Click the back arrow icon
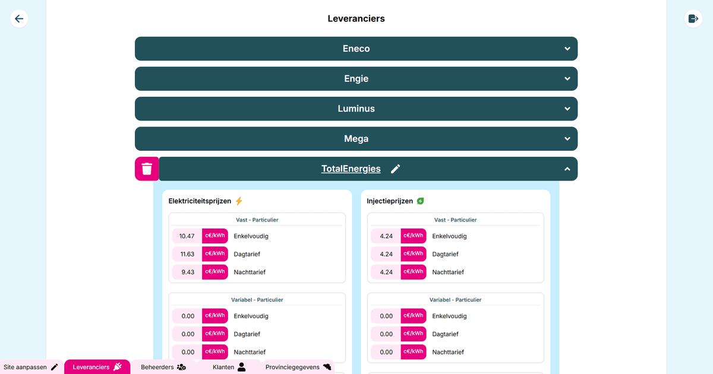 pyautogui.click(x=19, y=18)
